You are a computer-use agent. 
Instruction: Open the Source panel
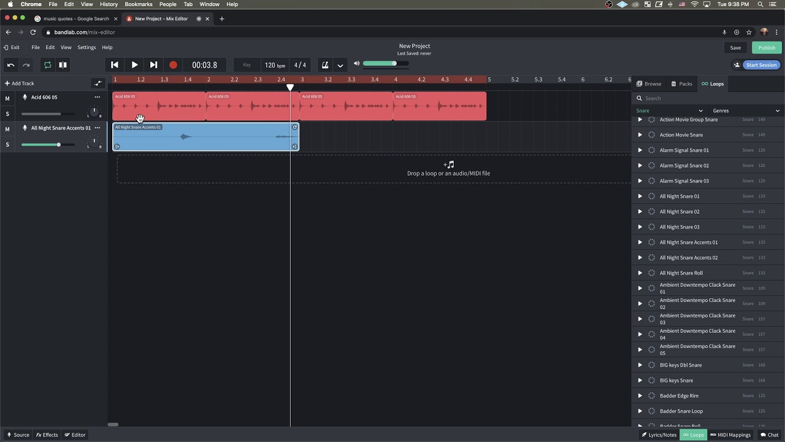pos(18,435)
